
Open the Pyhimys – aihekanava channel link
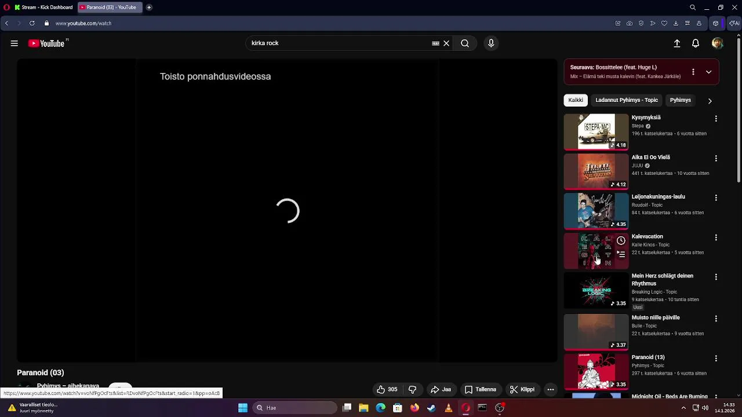pyautogui.click(x=68, y=386)
